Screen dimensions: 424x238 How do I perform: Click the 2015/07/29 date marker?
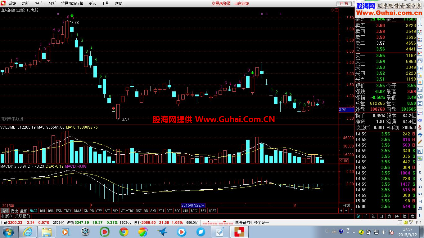point(193,205)
